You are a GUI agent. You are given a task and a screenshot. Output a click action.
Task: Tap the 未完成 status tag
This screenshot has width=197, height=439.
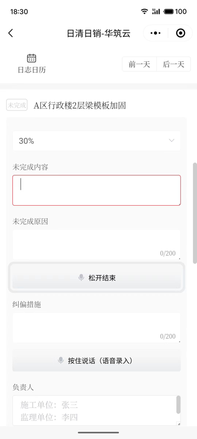[17, 105]
